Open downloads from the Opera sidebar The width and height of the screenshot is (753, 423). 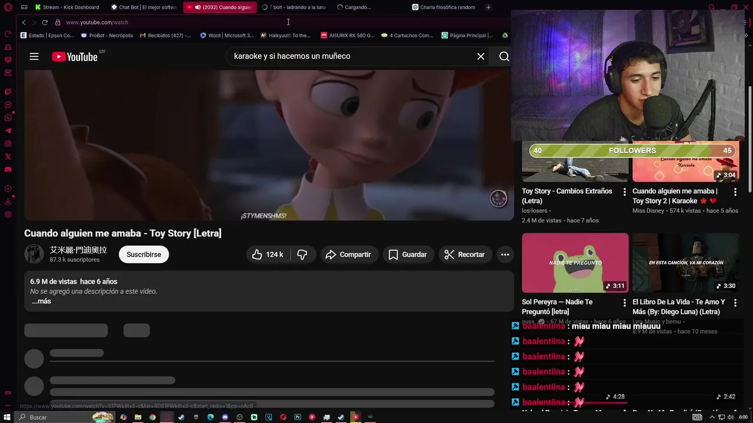click(x=8, y=202)
